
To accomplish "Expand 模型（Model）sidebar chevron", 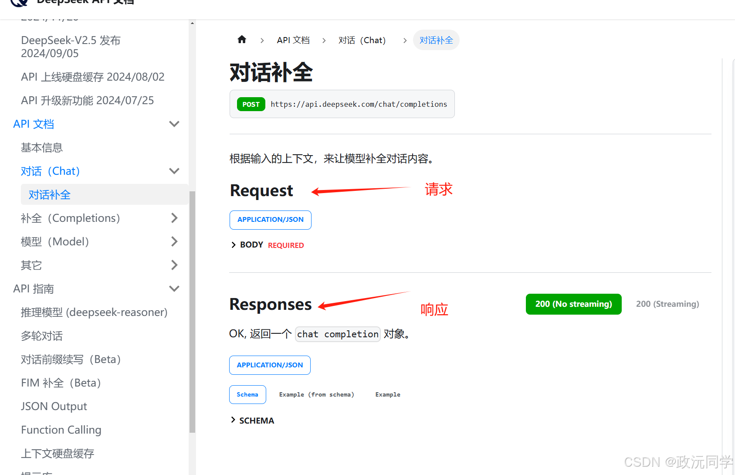I will coord(174,241).
